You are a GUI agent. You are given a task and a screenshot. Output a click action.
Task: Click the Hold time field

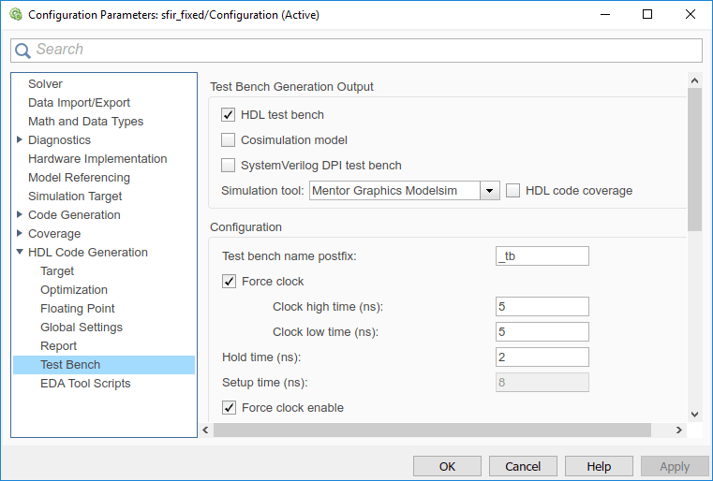click(542, 357)
